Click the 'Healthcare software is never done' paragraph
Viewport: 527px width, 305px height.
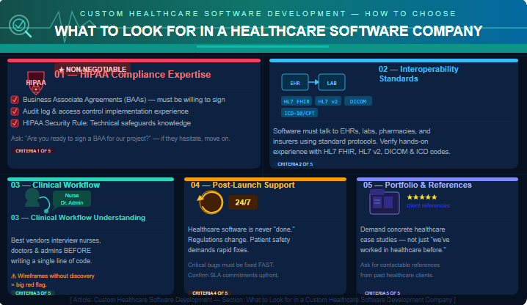coord(241,240)
